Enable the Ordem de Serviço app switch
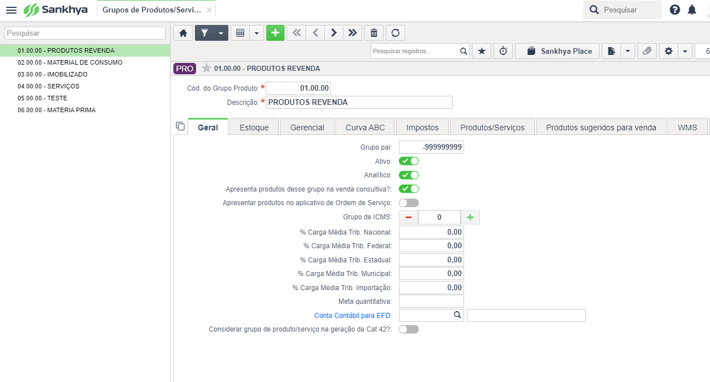The image size is (710, 382). tap(409, 203)
